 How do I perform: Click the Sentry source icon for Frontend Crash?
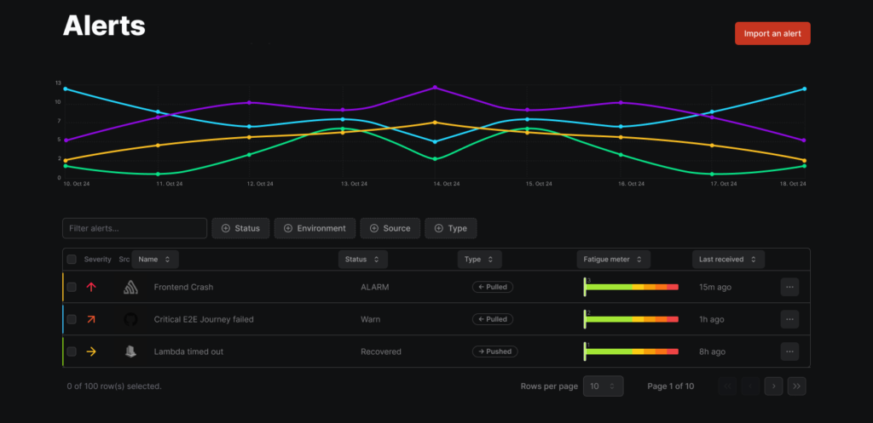[x=130, y=287]
